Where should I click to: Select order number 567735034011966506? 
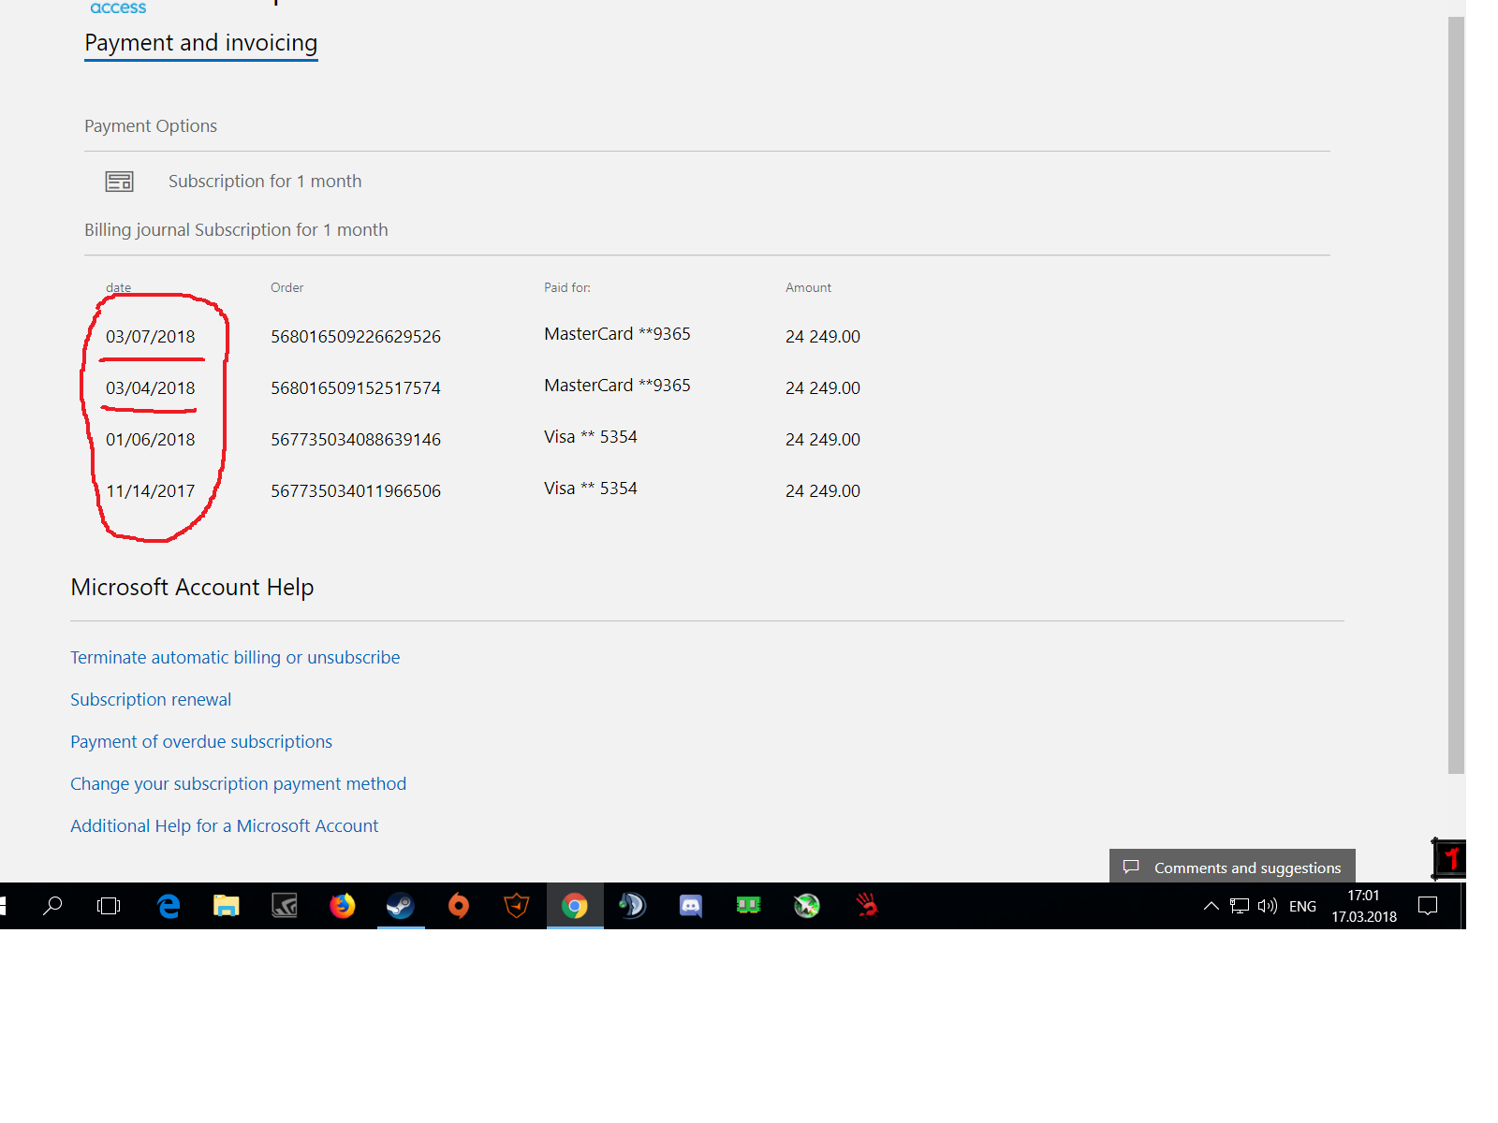(x=356, y=491)
